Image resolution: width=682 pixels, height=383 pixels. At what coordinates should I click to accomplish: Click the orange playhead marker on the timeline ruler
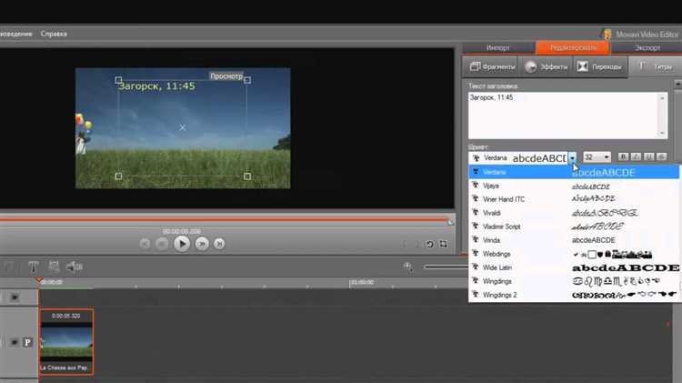39,280
